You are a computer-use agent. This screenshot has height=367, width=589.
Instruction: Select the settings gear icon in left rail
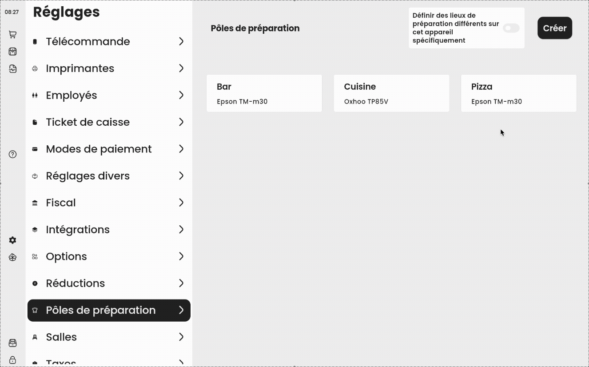(12, 240)
